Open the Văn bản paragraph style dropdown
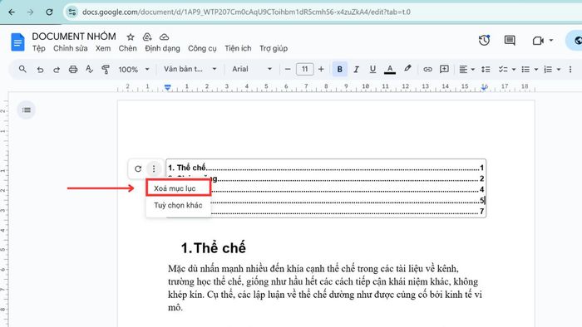 190,69
